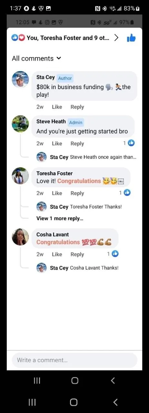This screenshot has height=413, width=149.
Task: Reply to Sta Cey's first comment
Action: [x=77, y=107]
